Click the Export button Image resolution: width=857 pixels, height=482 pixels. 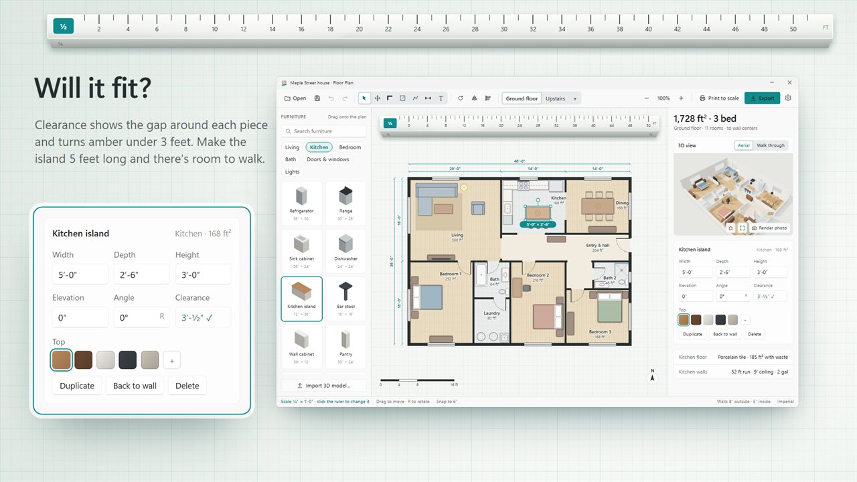762,98
